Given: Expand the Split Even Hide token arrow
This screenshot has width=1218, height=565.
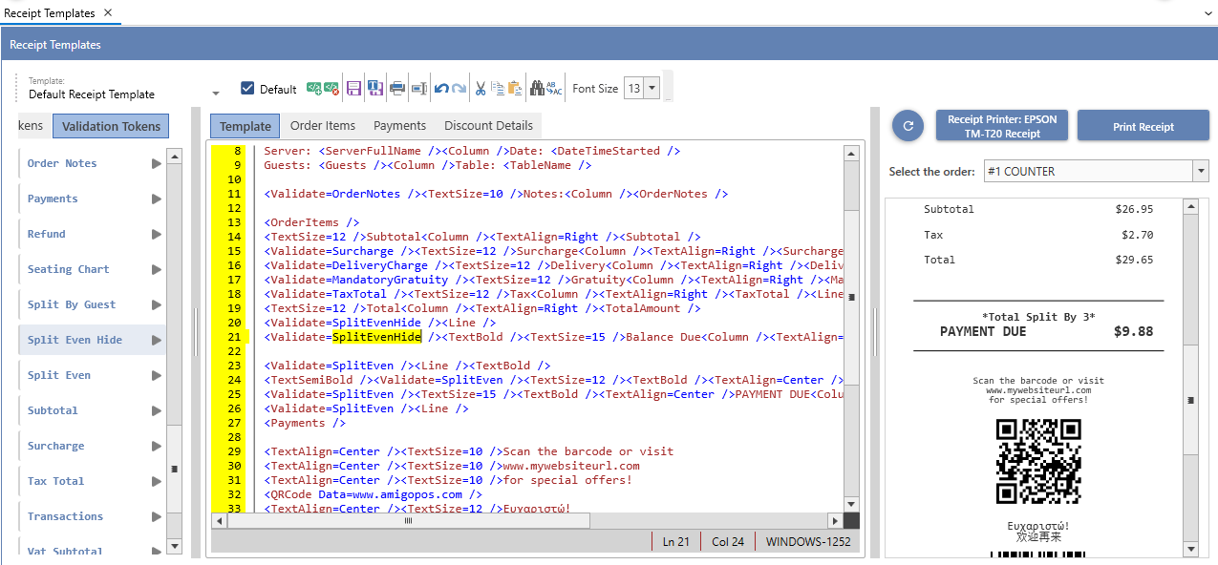Looking at the screenshot, I should 156,340.
